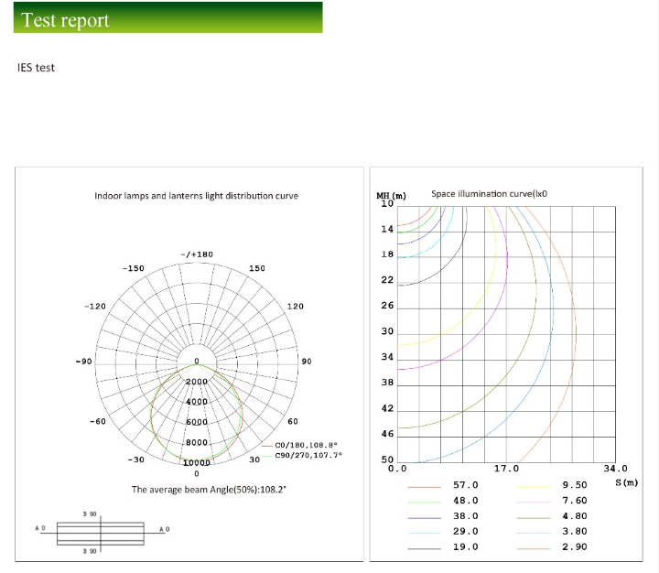Click the -30 angle label
Screen dimensions: 659x573
(135, 459)
